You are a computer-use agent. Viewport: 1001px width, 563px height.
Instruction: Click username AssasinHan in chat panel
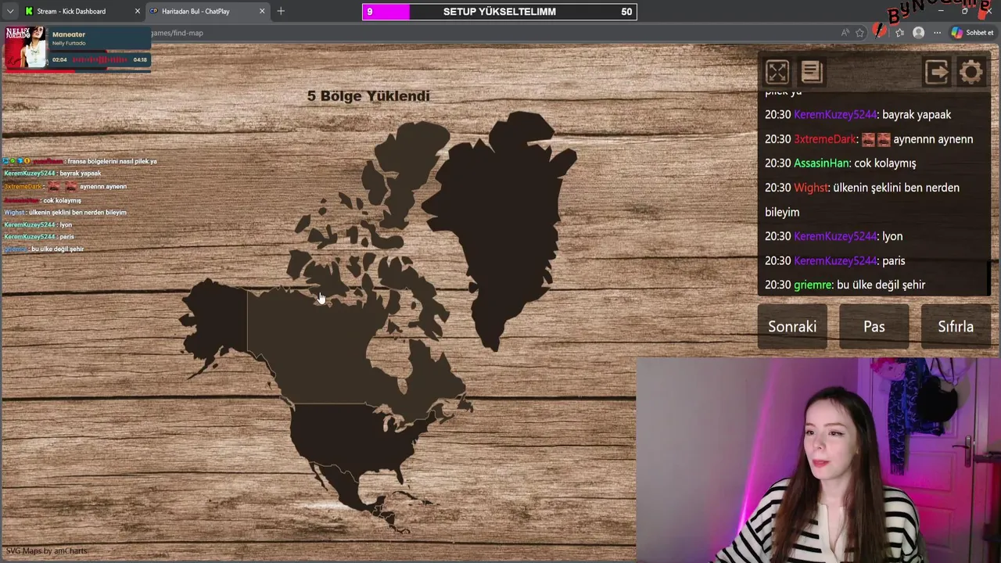[821, 163]
